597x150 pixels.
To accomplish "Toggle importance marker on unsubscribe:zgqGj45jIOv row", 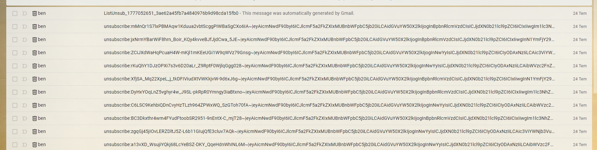I will coord(24,132).
